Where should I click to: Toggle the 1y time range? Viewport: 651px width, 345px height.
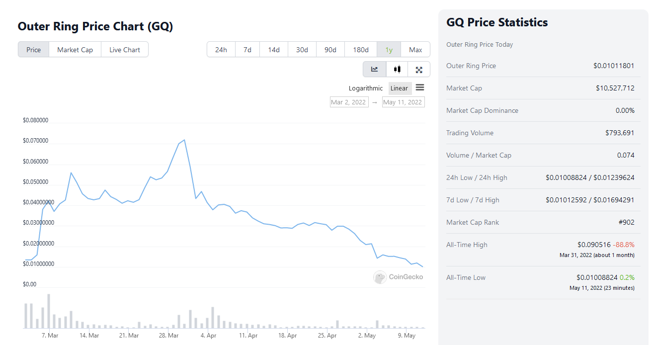click(x=389, y=50)
